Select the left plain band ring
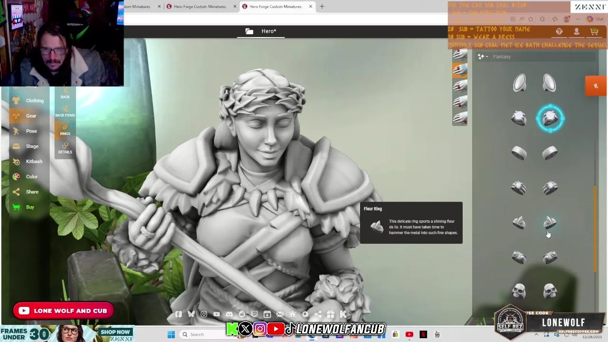The width and height of the screenshot is (608, 342). pyautogui.click(x=519, y=153)
